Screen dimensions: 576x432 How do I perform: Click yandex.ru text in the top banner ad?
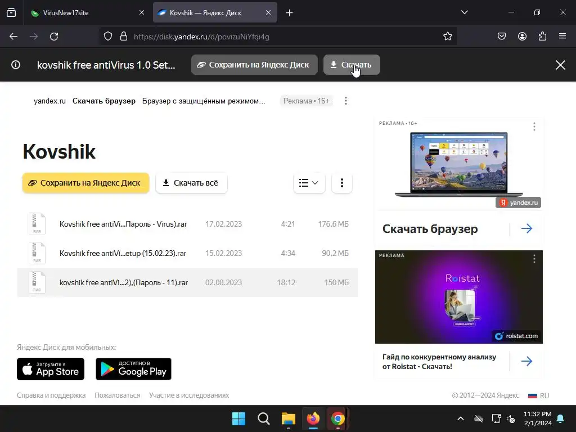click(x=49, y=101)
